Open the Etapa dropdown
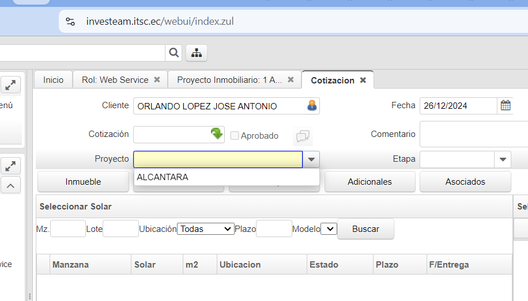This screenshot has height=301, width=528. 503,159
